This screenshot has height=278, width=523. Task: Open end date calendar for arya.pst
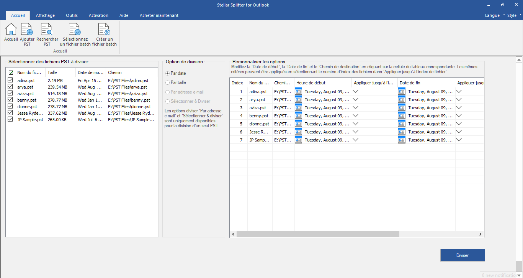click(402, 100)
